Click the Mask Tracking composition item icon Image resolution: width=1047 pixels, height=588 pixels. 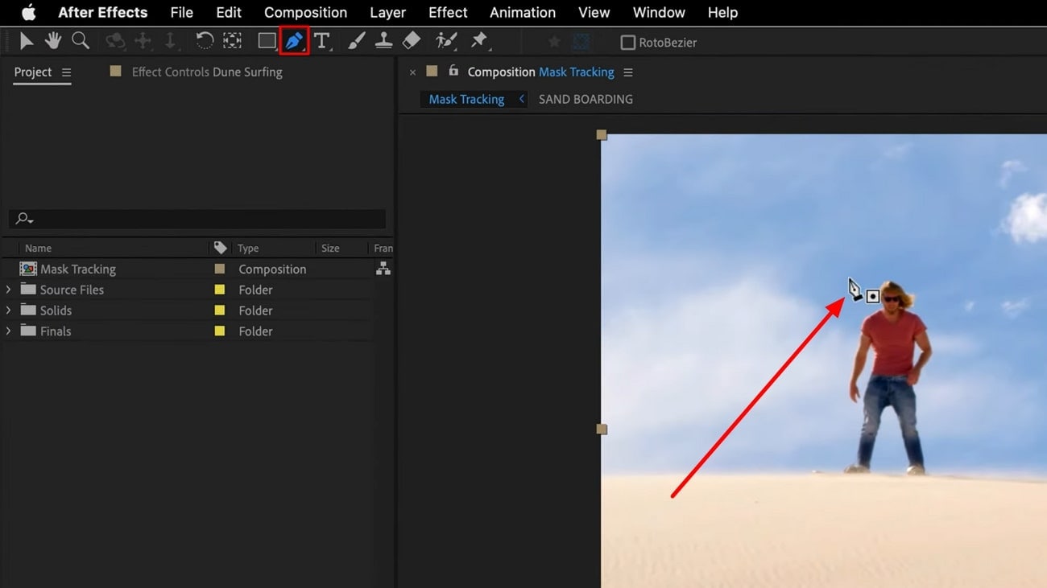click(28, 269)
